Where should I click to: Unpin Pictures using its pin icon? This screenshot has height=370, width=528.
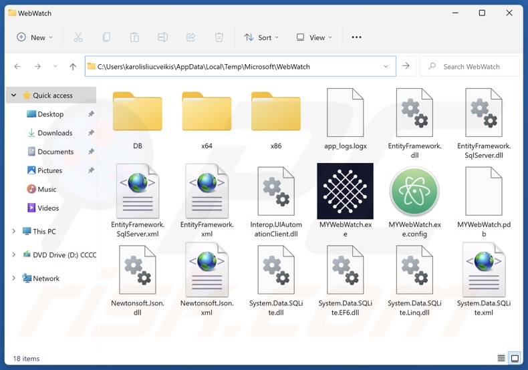pyautogui.click(x=91, y=170)
